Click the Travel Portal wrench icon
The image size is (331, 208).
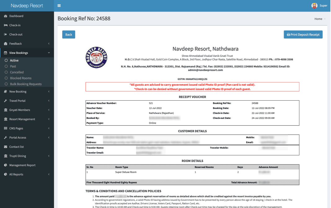[x=6, y=101]
